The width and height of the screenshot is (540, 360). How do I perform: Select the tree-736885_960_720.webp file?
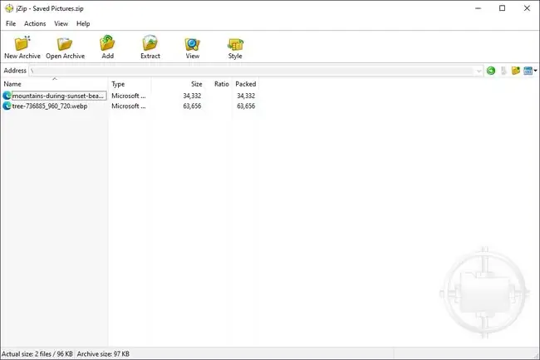click(x=50, y=106)
